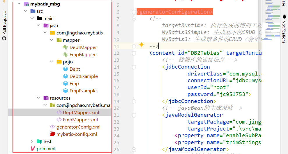
Task: Click the test folder icon
Action: pos(39,141)
